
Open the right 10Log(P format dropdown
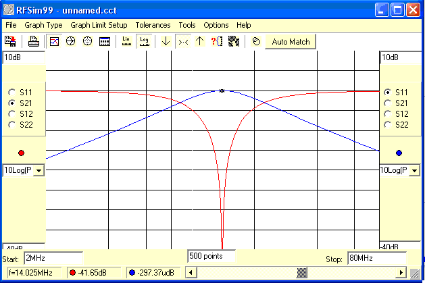(x=414, y=171)
